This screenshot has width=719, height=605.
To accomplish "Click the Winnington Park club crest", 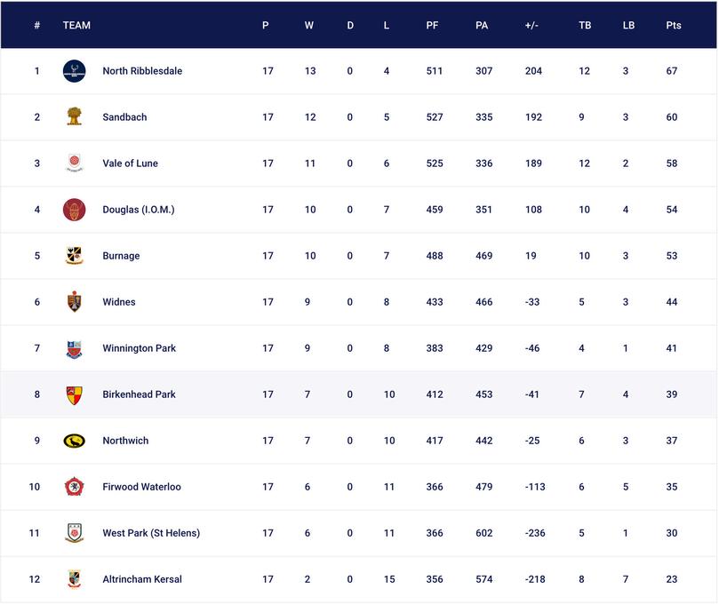I will [x=75, y=348].
